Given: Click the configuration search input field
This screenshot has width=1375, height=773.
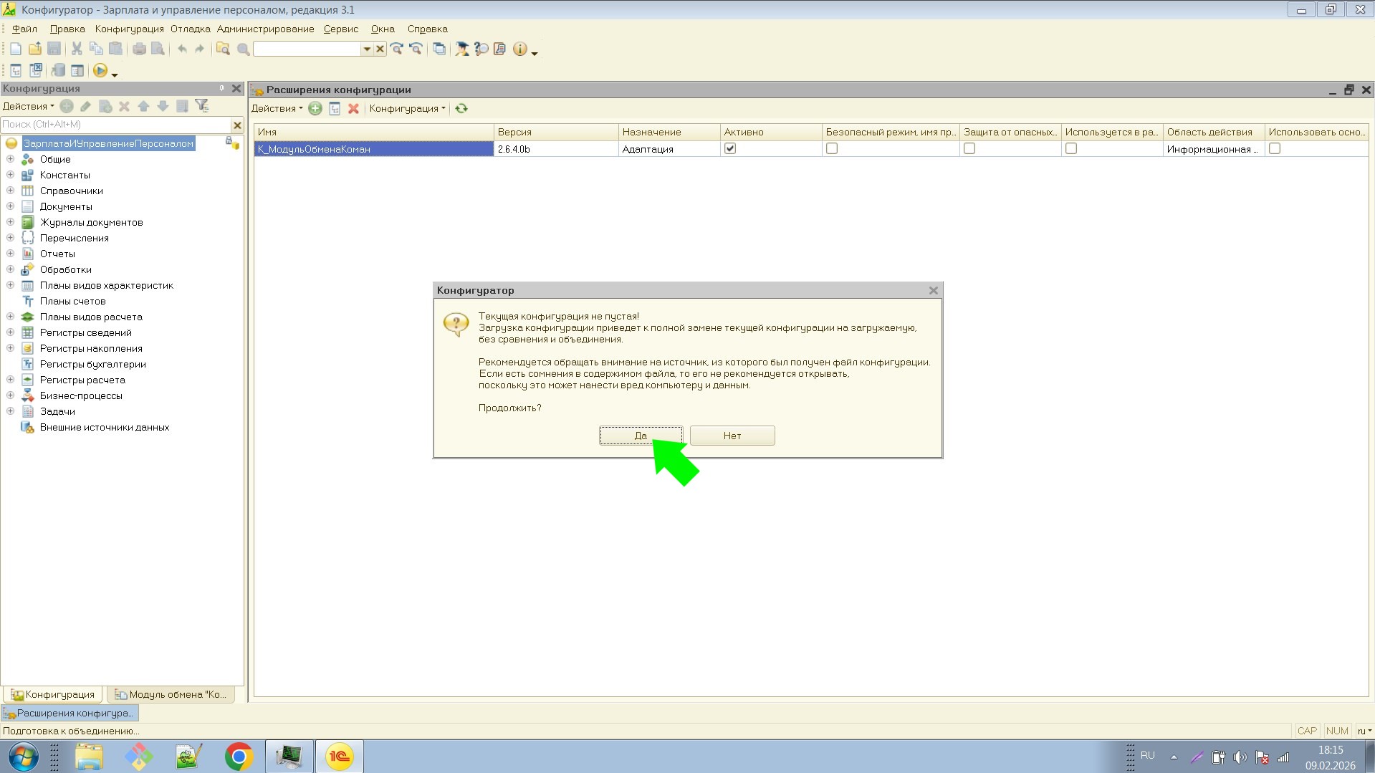Looking at the screenshot, I should (x=115, y=125).
